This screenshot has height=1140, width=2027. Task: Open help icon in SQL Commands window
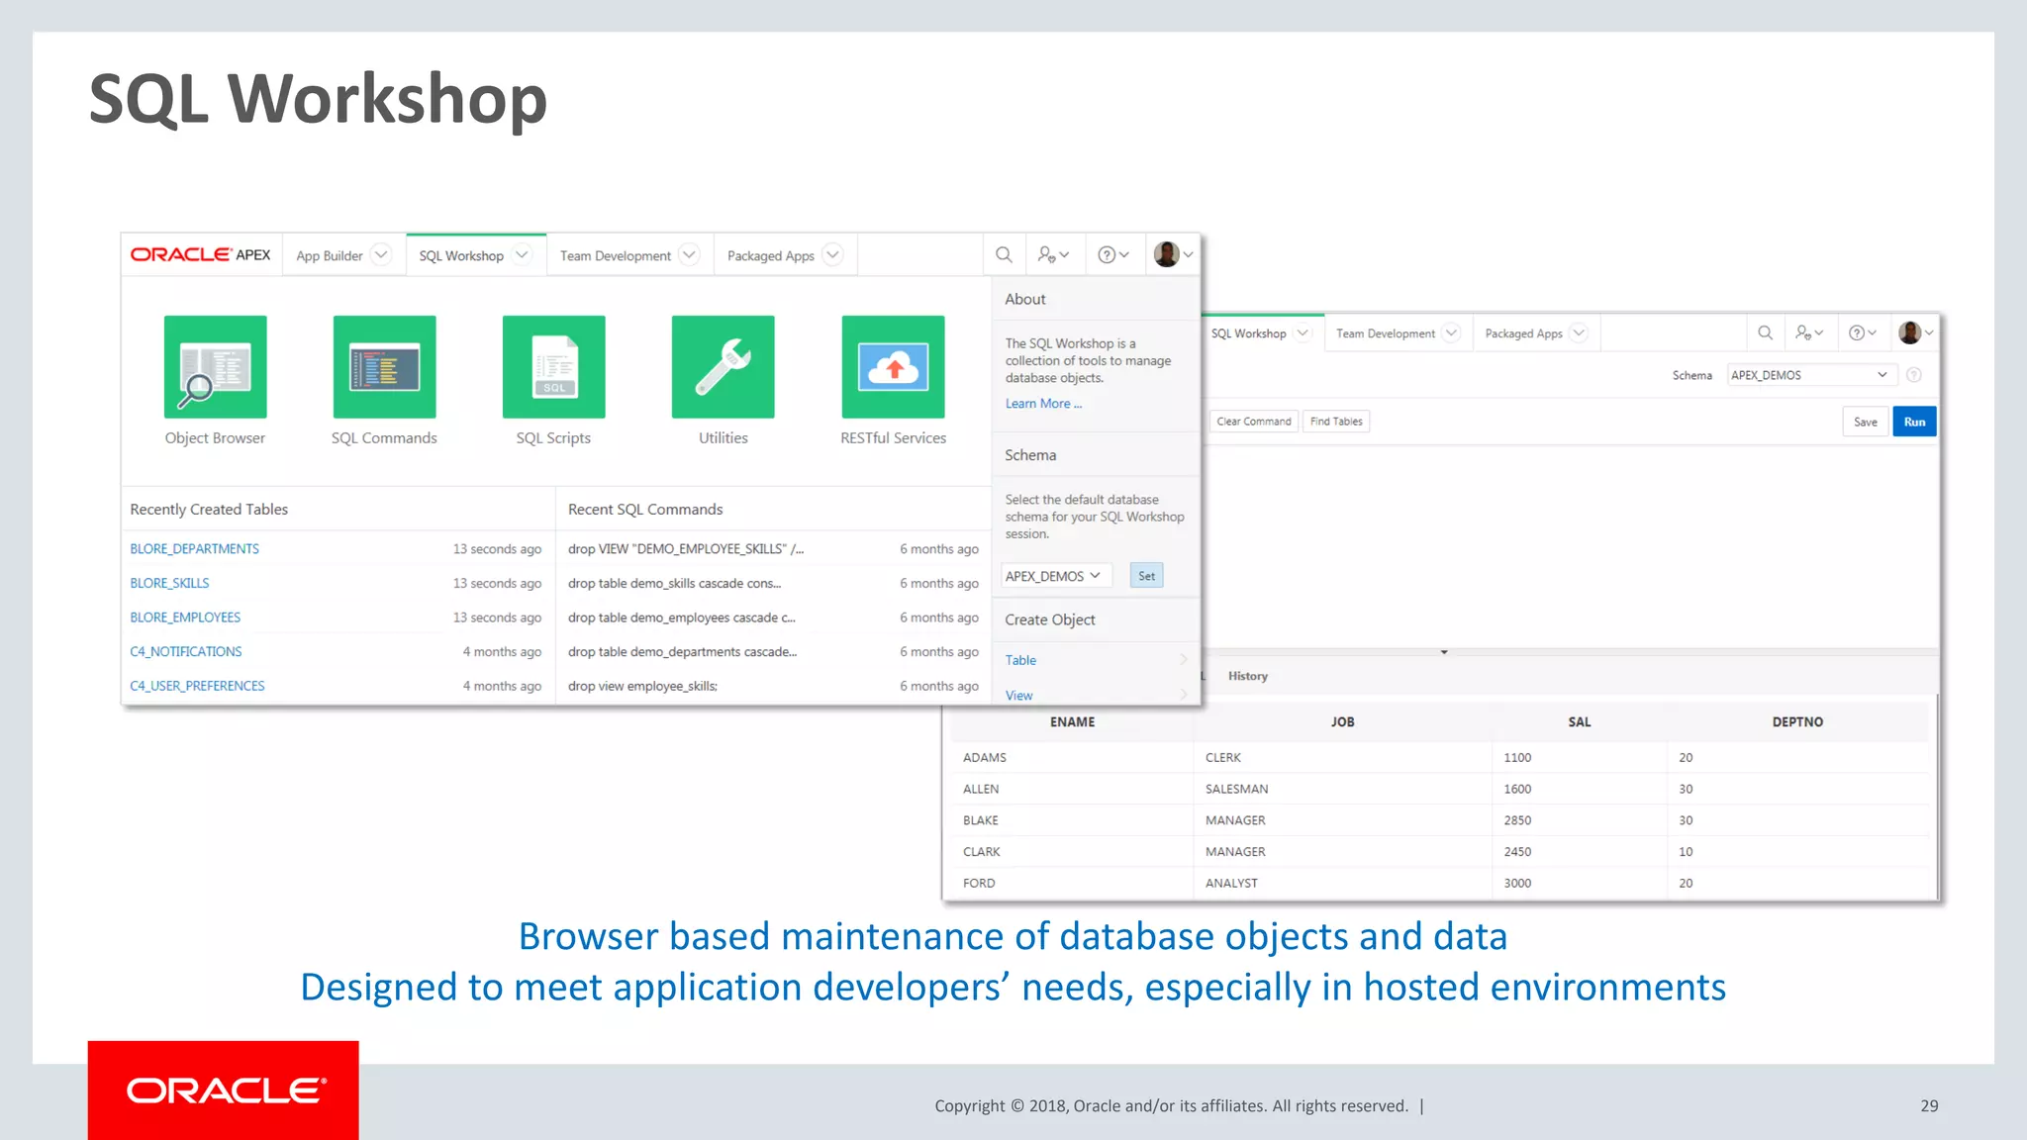1863,333
